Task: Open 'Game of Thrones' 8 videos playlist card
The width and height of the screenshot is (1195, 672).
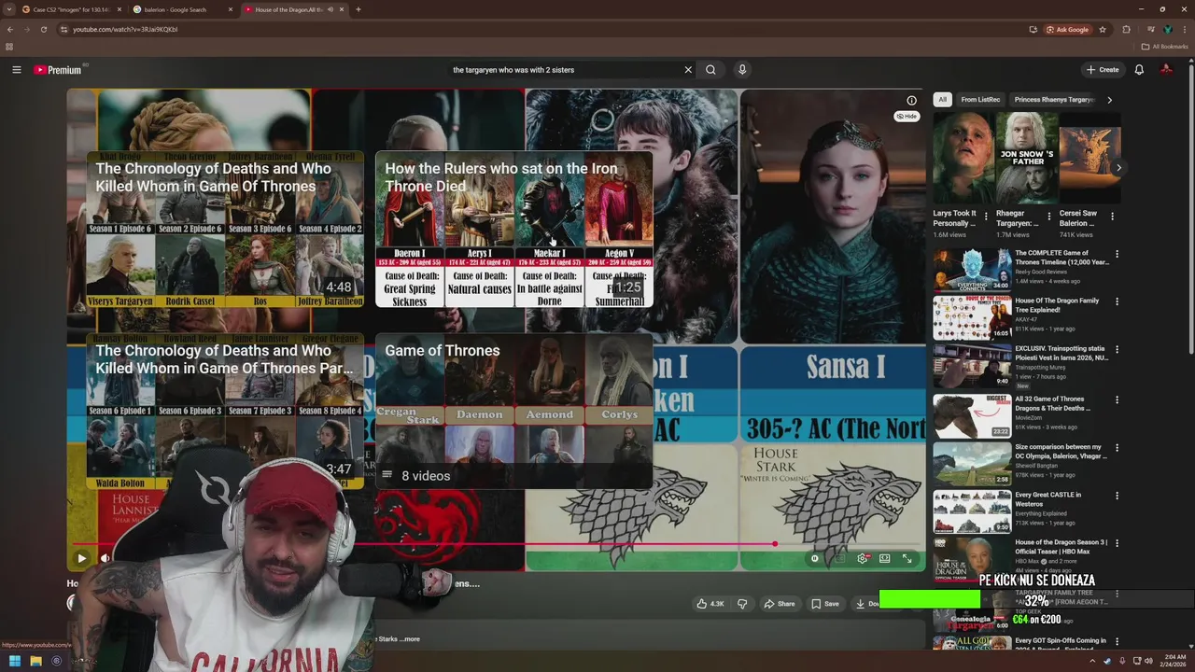Action: (x=513, y=412)
